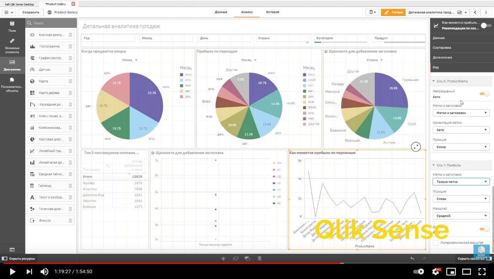Pick the Комбинированная диаграмма combo chart
This screenshot has height=279, width=494.
point(50,128)
